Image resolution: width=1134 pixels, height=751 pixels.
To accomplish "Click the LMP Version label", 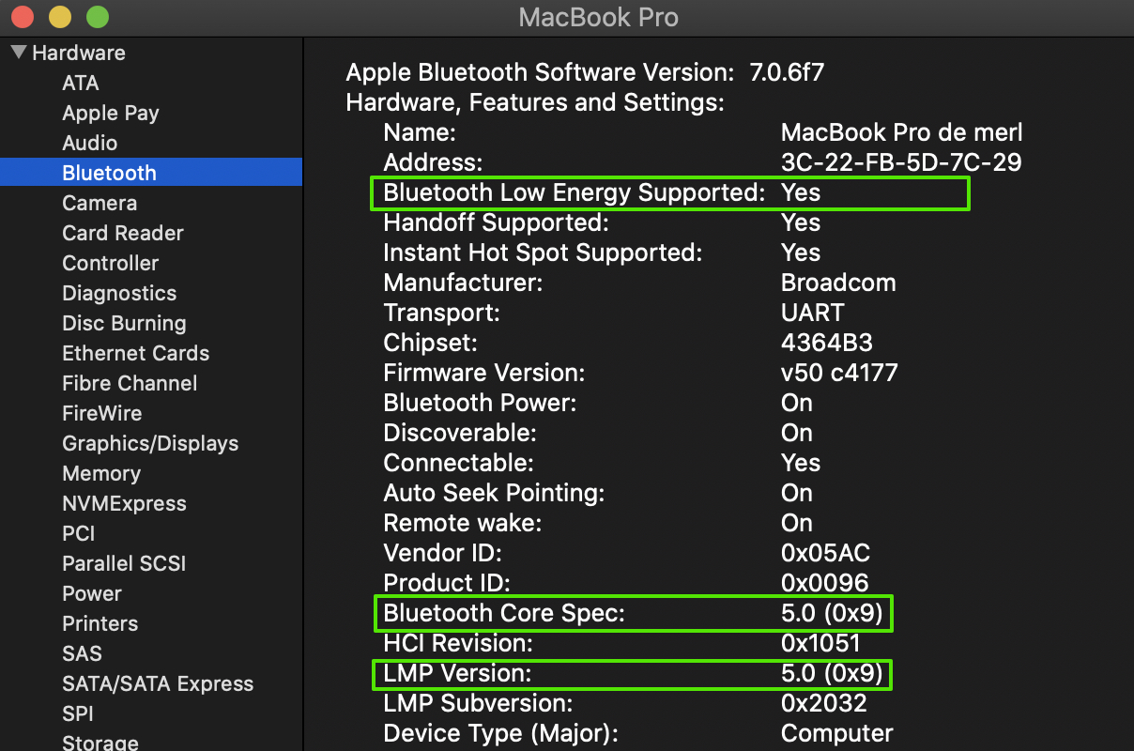I will pos(457,673).
